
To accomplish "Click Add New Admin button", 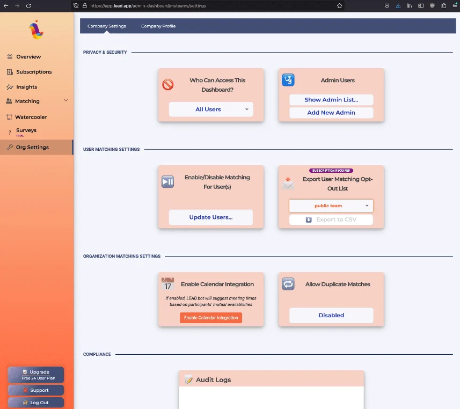I will (331, 113).
